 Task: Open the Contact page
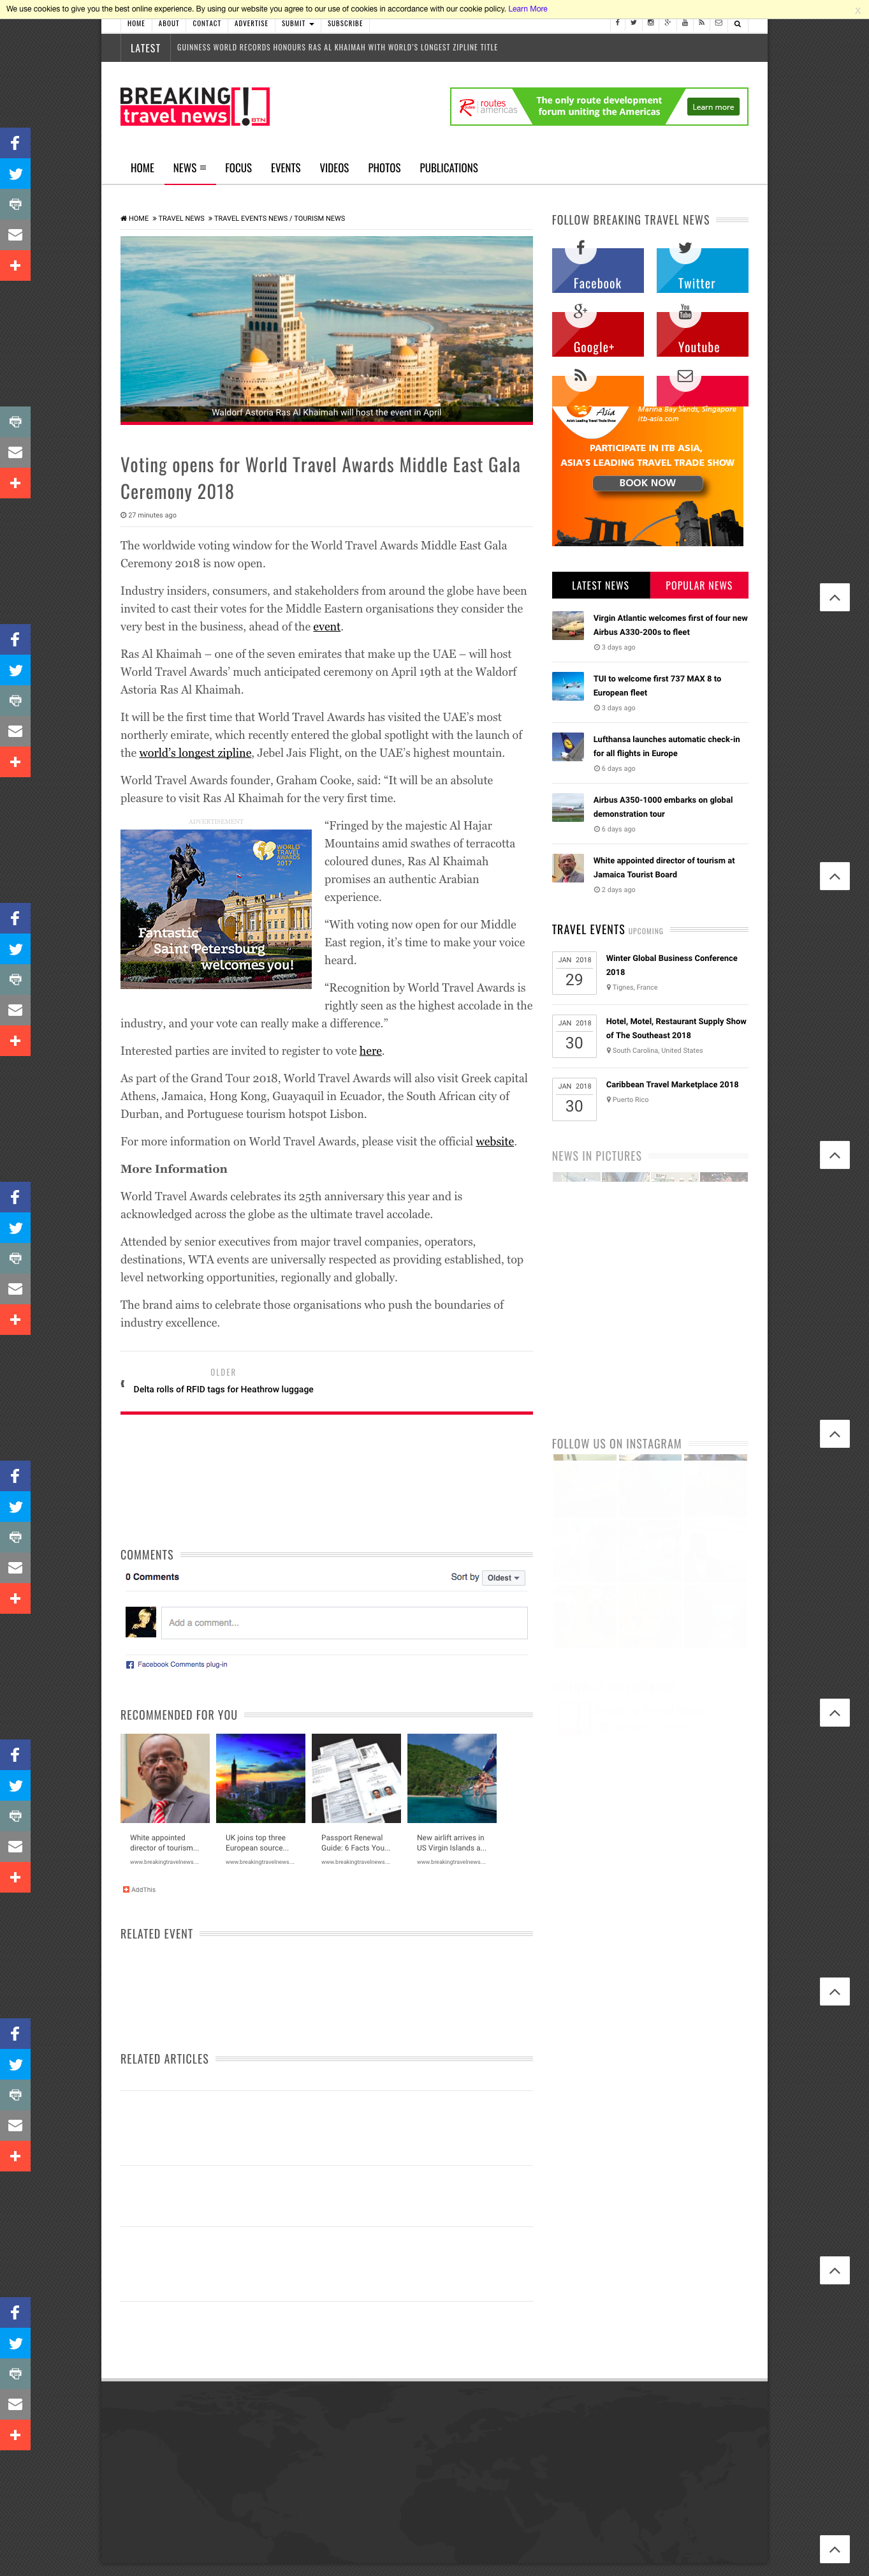[x=207, y=23]
